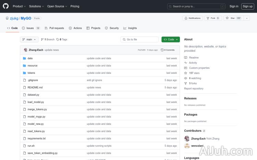
Task: Click the Pricing menu item
Action: [75, 6]
